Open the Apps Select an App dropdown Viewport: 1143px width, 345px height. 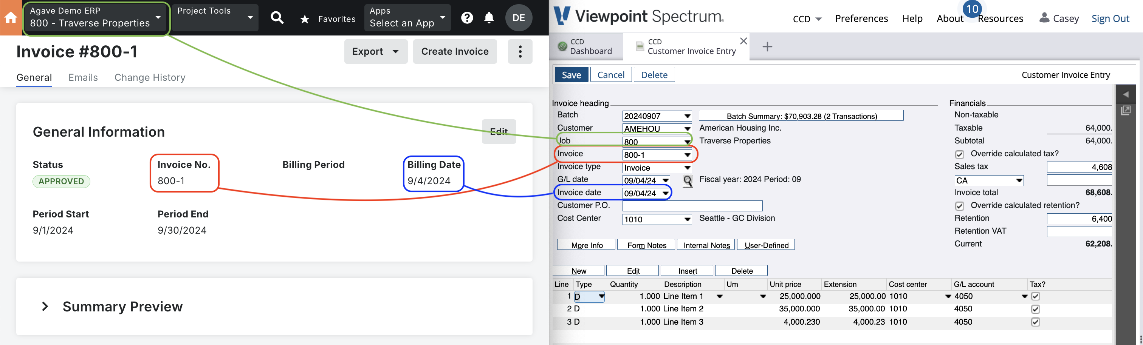(x=407, y=18)
